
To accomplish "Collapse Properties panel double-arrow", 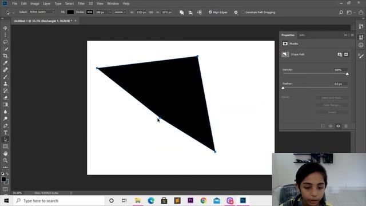I will 345,35.
